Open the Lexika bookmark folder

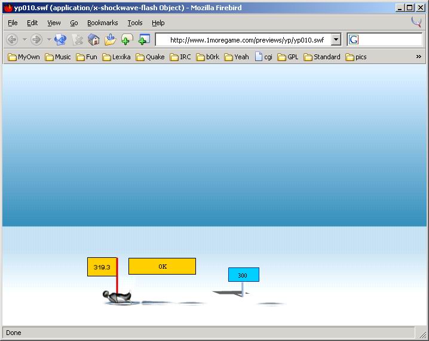[x=117, y=57]
